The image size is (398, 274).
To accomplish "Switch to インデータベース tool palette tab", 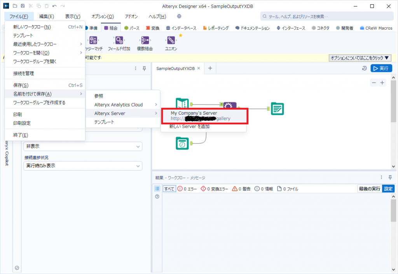I will tap(181, 28).
